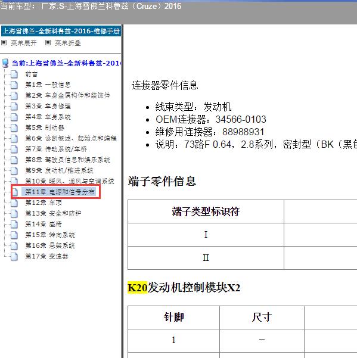Viewport: 357px width, 358px height.
Task: Click the page icon beside 第14章 座椅
Action: (14, 224)
